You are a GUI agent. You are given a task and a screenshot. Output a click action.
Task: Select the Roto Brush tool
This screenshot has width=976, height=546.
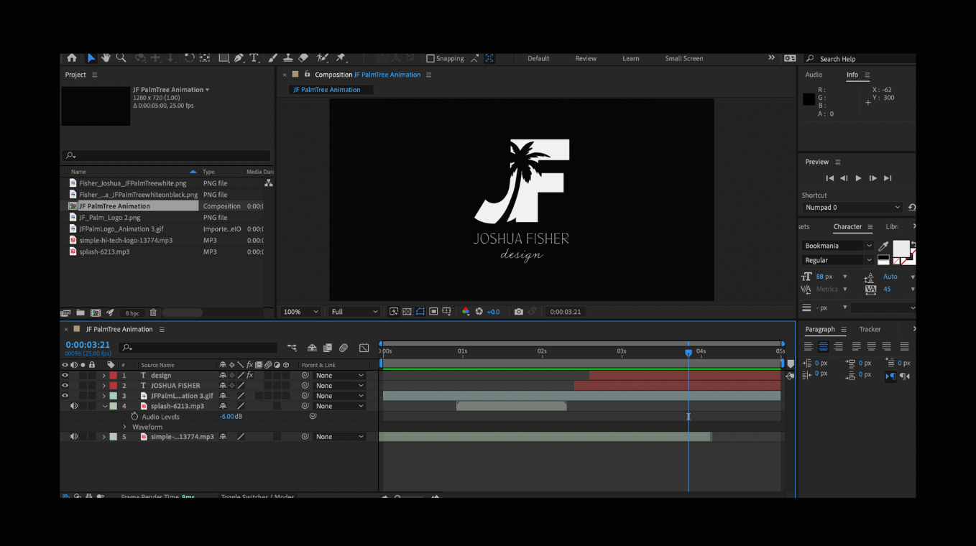tap(323, 58)
